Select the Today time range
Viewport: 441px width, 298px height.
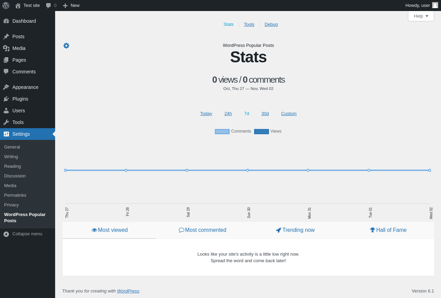(x=206, y=114)
